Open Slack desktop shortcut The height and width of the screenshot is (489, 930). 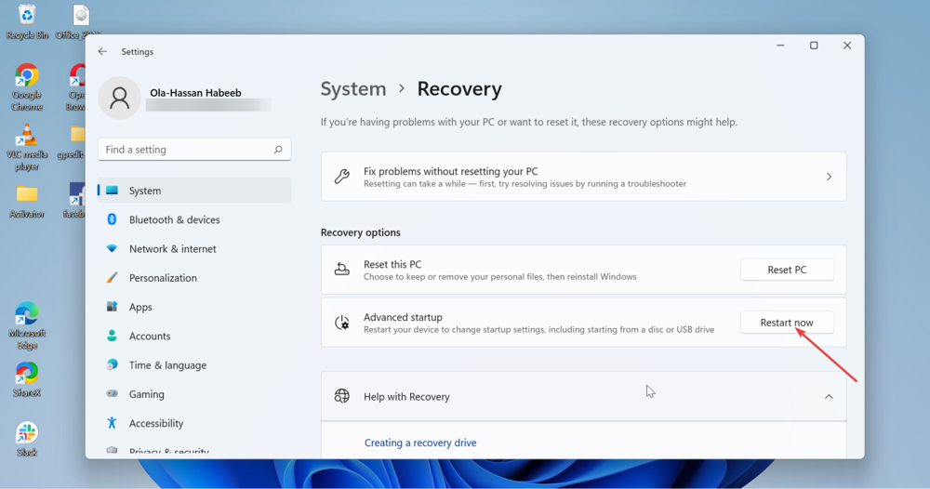(x=27, y=439)
